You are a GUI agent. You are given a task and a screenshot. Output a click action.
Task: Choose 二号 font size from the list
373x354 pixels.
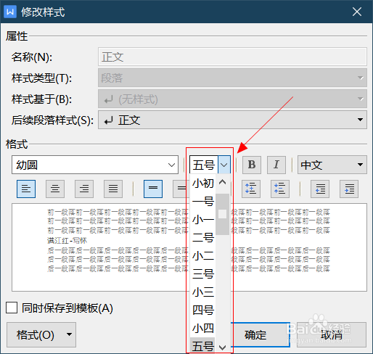[x=202, y=238]
